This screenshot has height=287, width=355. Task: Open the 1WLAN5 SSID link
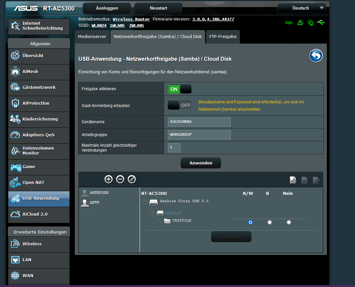click(117, 25)
